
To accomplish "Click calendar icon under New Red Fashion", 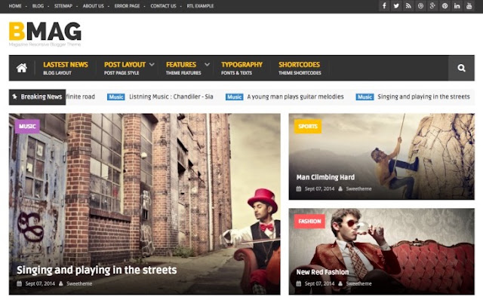I will [x=299, y=283].
